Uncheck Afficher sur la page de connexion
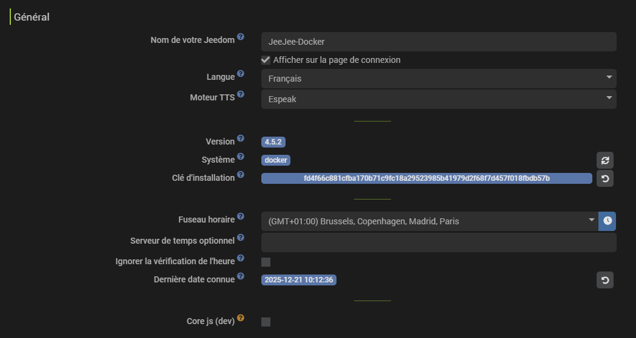This screenshot has width=636, height=338. [266, 60]
